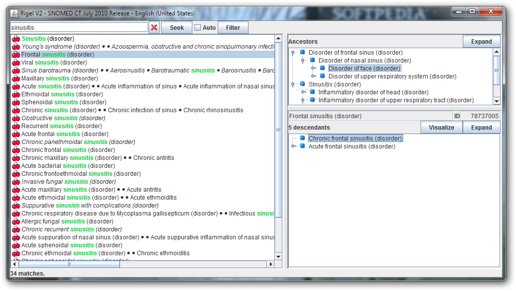The image size is (516, 291).
Task: Click the blue square icon of Acute frontal sinusitis descendant
Action: point(302,146)
